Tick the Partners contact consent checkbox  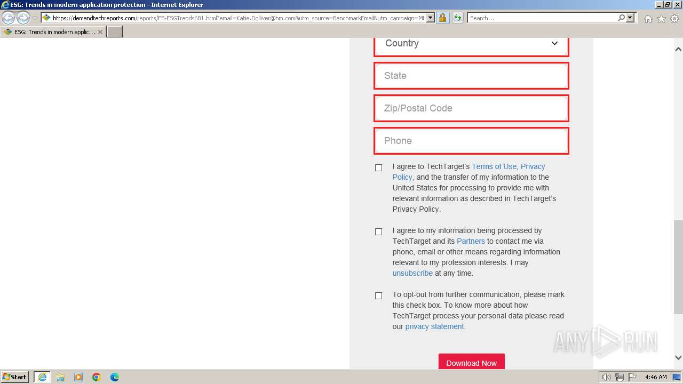pyautogui.click(x=379, y=231)
